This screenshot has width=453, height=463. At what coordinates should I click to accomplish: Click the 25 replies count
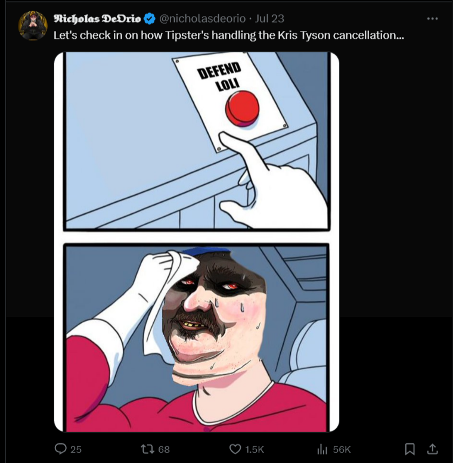coord(76,449)
